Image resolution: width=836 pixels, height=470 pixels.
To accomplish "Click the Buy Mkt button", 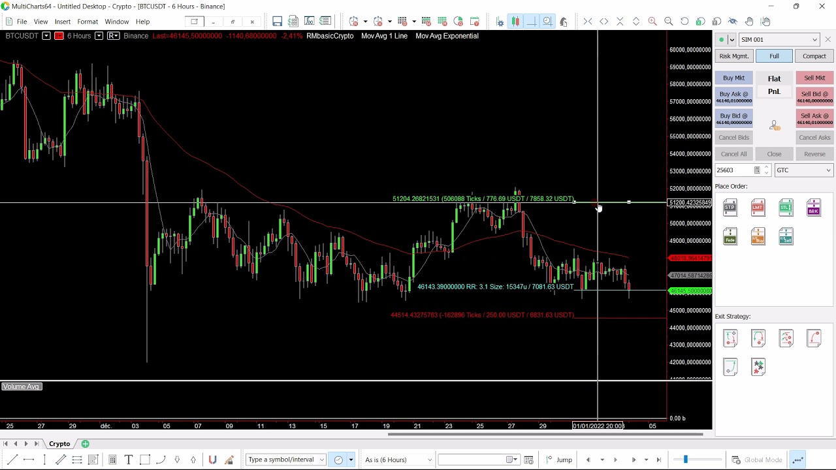I will (x=733, y=78).
